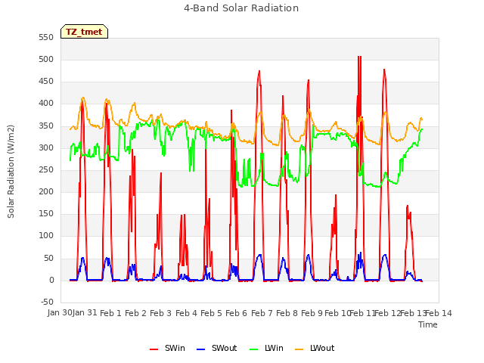
Task: Click the 350 y-axis tick label
Action: [x=46, y=126]
